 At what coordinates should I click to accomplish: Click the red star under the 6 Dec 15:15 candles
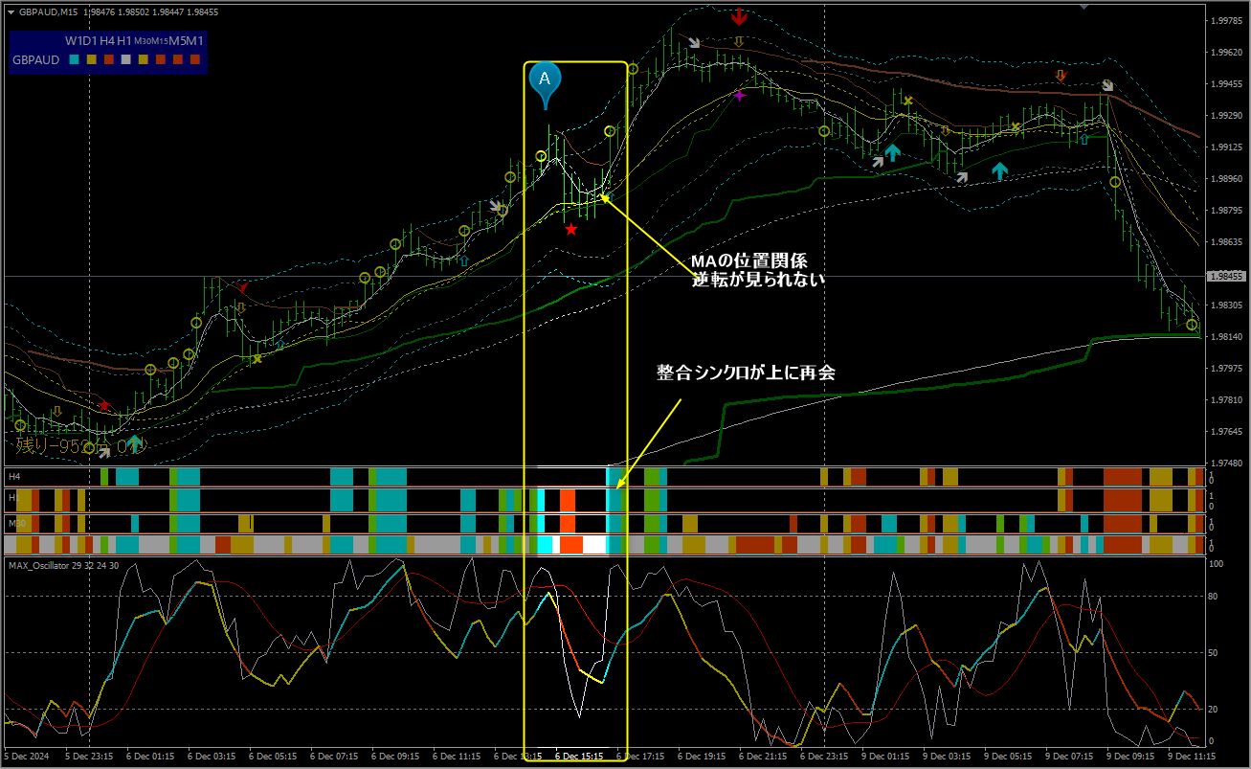[571, 229]
